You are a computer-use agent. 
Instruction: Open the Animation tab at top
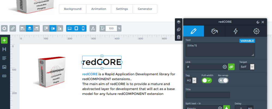99,9
